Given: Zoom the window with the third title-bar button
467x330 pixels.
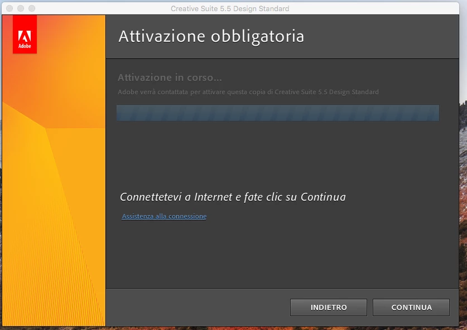Looking at the screenshot, I should click(32, 8).
